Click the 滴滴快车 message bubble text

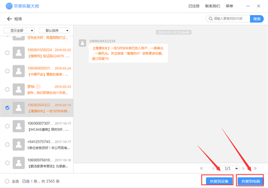128,53
